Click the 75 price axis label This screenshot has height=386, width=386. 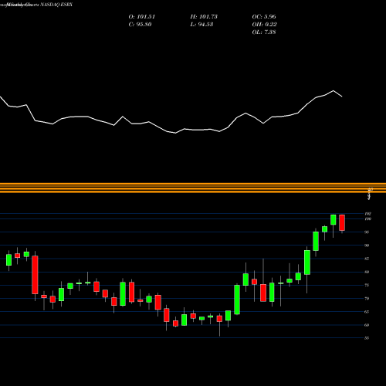tap(367, 285)
